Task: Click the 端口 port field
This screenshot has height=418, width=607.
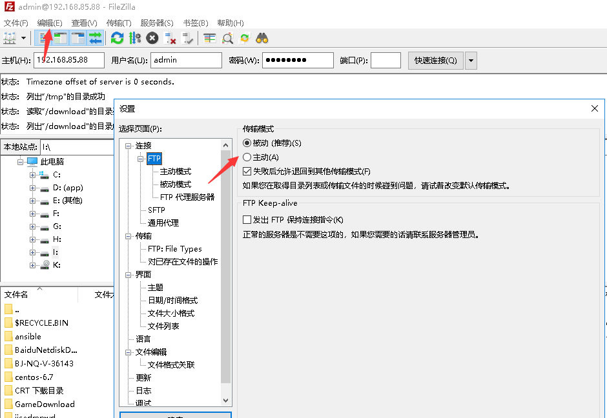Action: (386, 61)
